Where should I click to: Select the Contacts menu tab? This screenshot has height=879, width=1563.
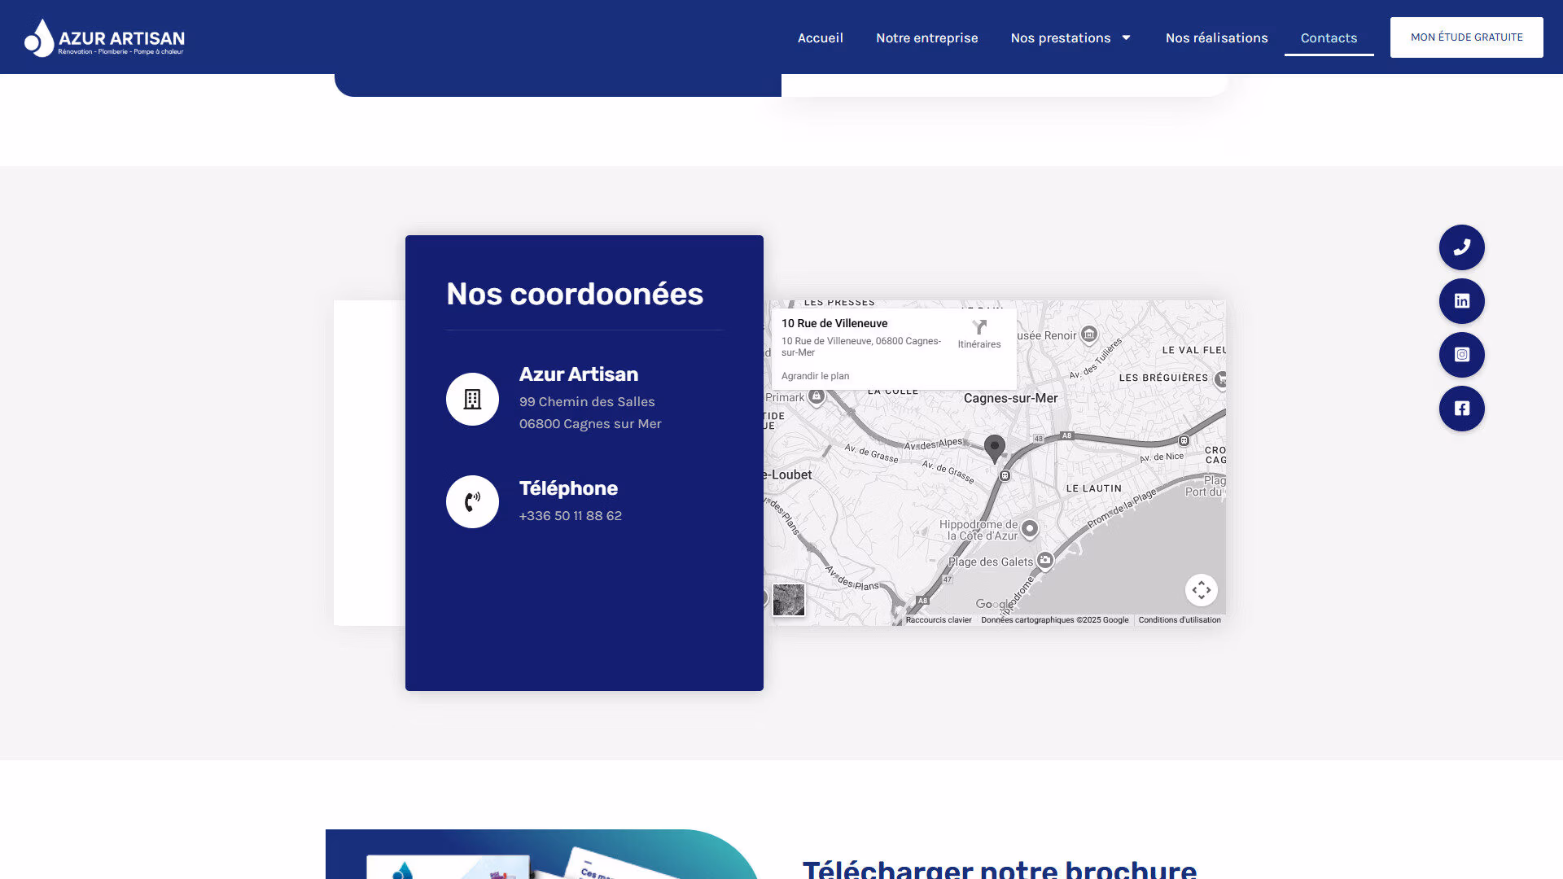pos(1329,37)
